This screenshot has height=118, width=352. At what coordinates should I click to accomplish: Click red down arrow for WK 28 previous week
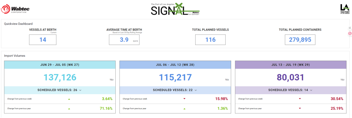[x=184, y=99]
